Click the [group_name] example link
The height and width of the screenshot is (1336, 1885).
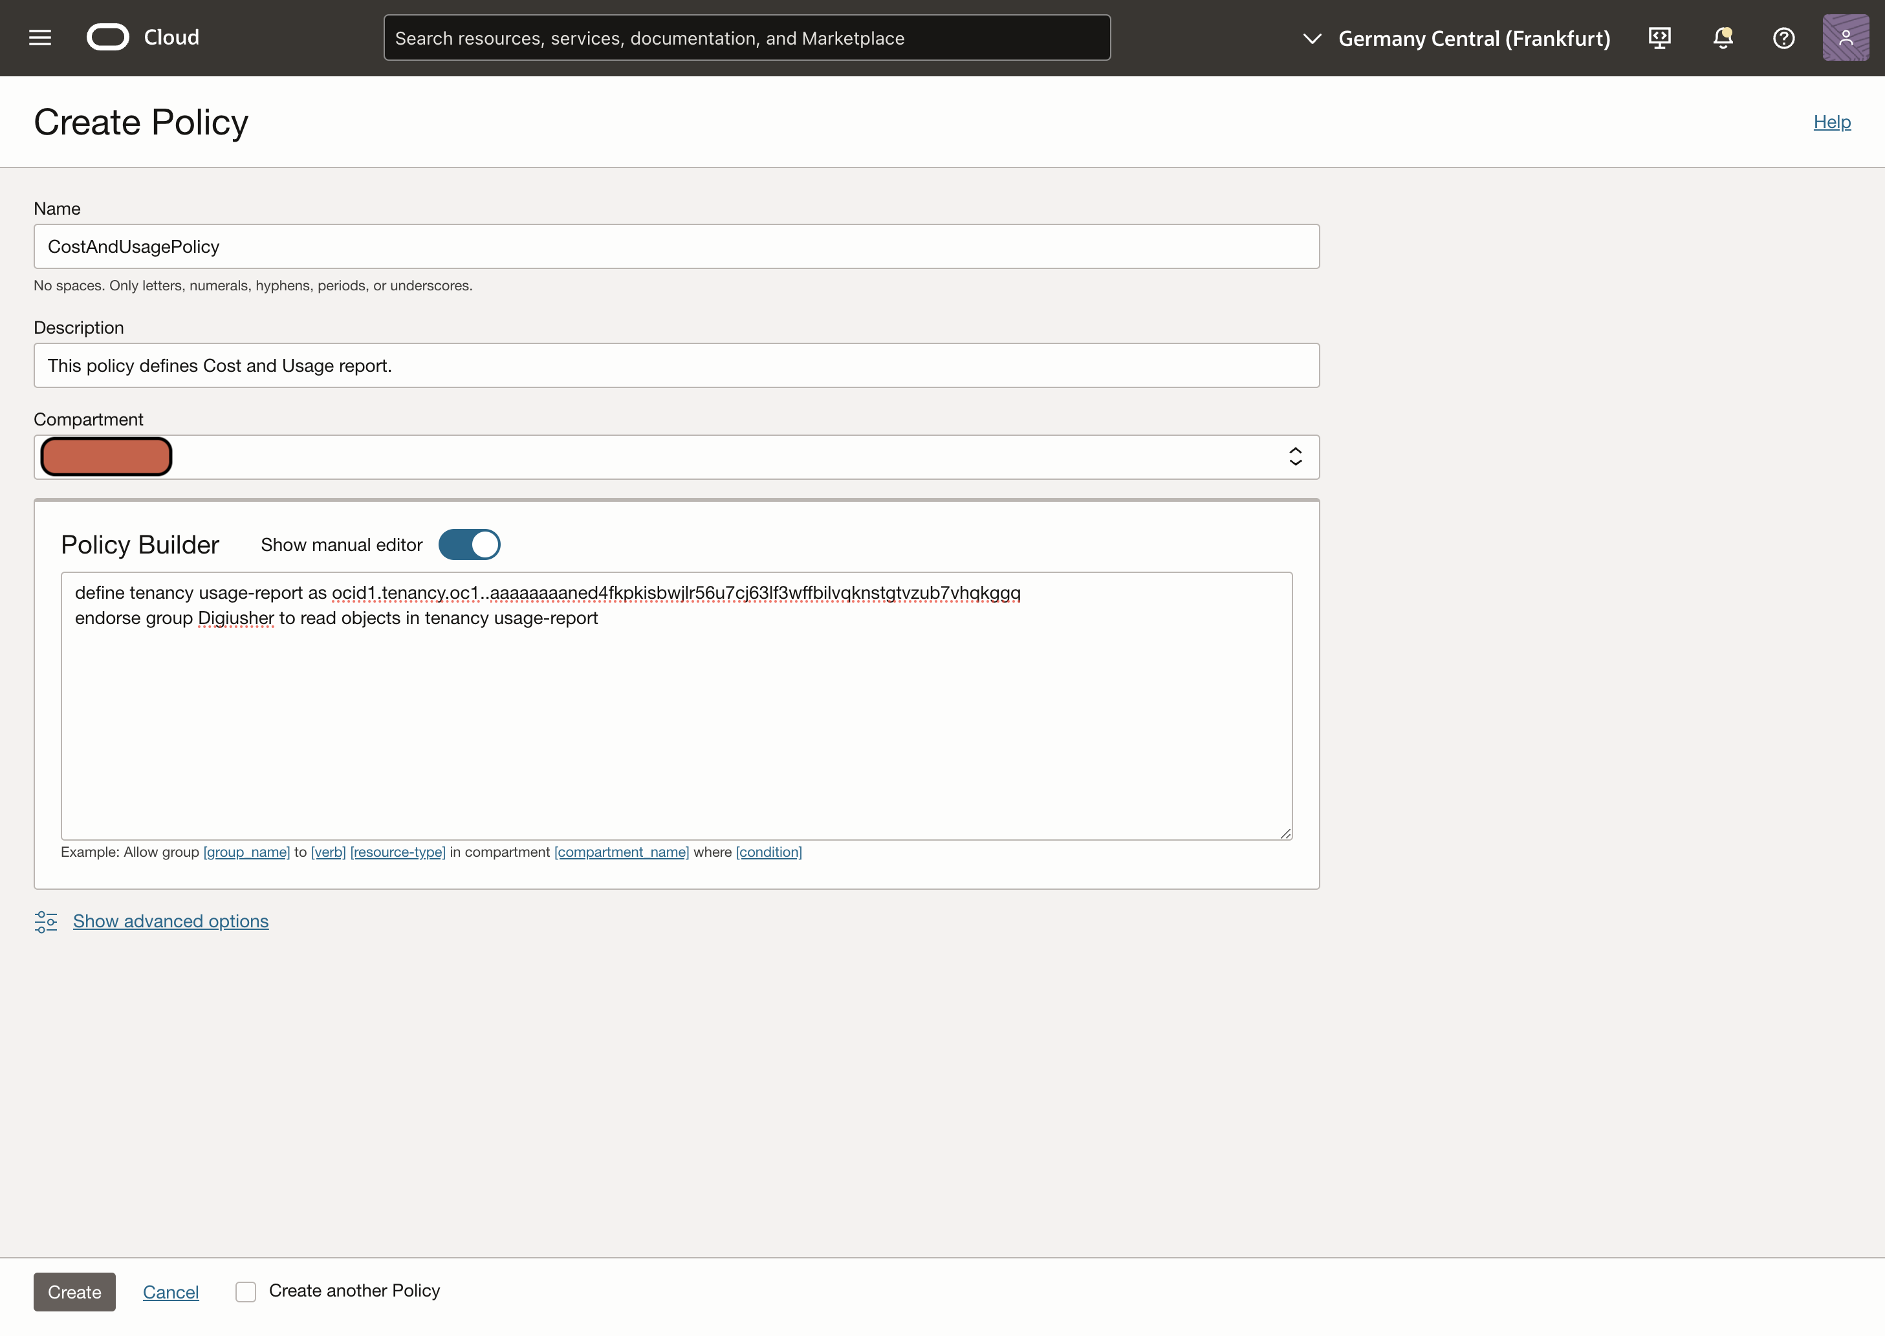coord(246,852)
